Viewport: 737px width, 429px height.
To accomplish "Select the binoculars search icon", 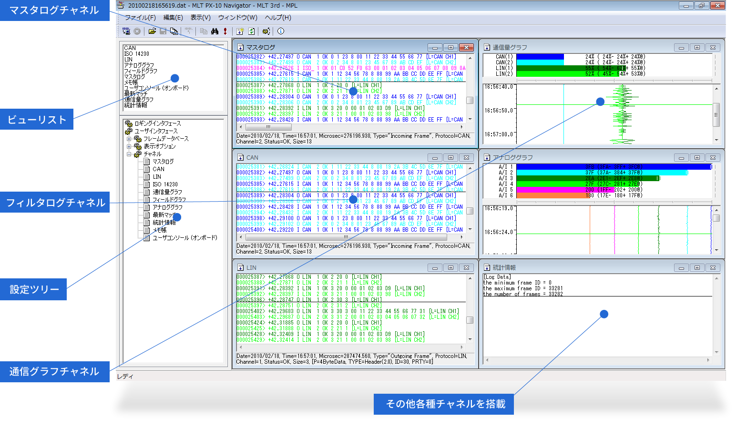I will (x=215, y=31).
